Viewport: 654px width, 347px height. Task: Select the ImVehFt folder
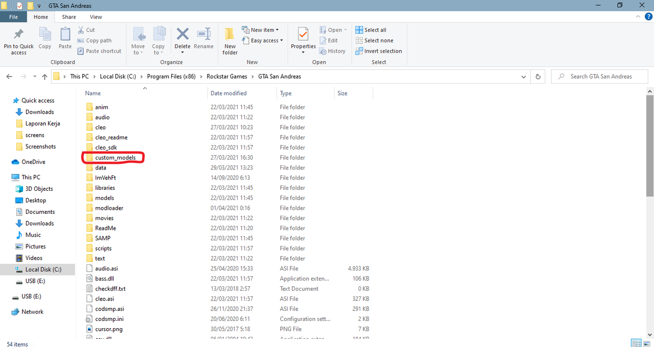pos(105,178)
